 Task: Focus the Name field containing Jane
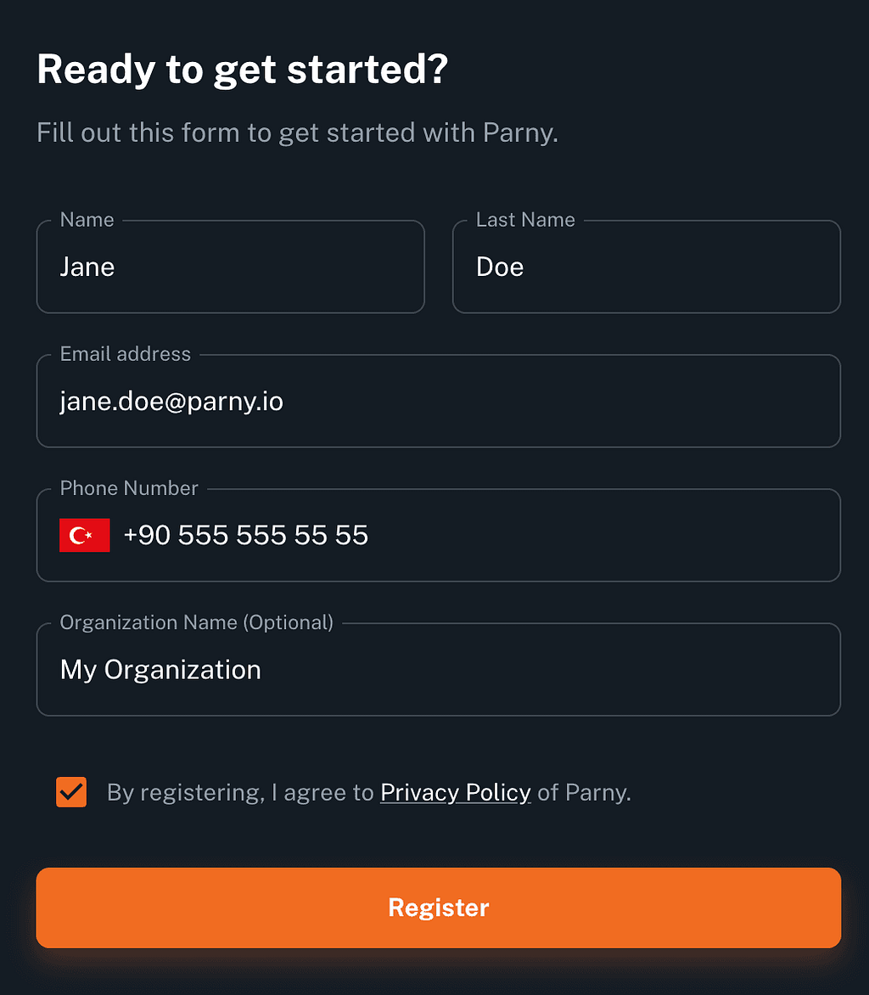[x=230, y=267]
